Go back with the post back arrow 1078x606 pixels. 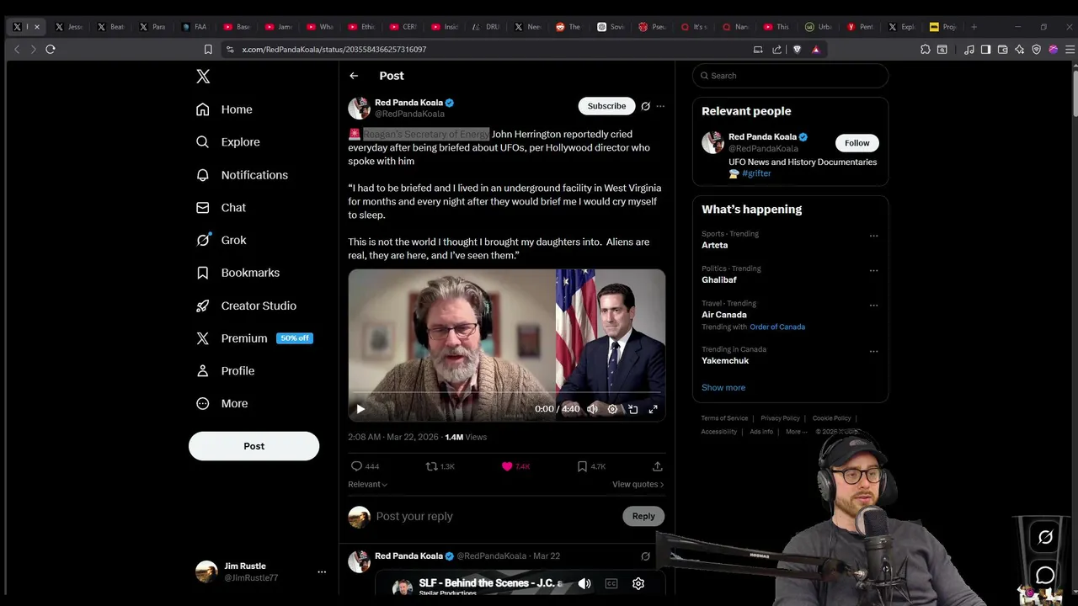[x=354, y=76]
